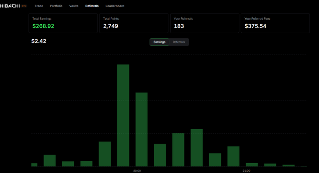The width and height of the screenshot is (319, 173).
Task: Open the Trade page
Action: (38, 6)
